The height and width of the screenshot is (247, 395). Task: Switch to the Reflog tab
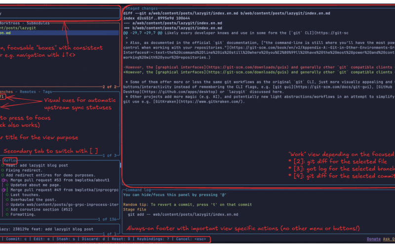point(10,161)
